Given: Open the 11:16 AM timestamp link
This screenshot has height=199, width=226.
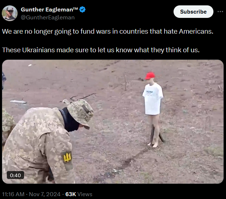Looking at the screenshot, I should 13,194.
